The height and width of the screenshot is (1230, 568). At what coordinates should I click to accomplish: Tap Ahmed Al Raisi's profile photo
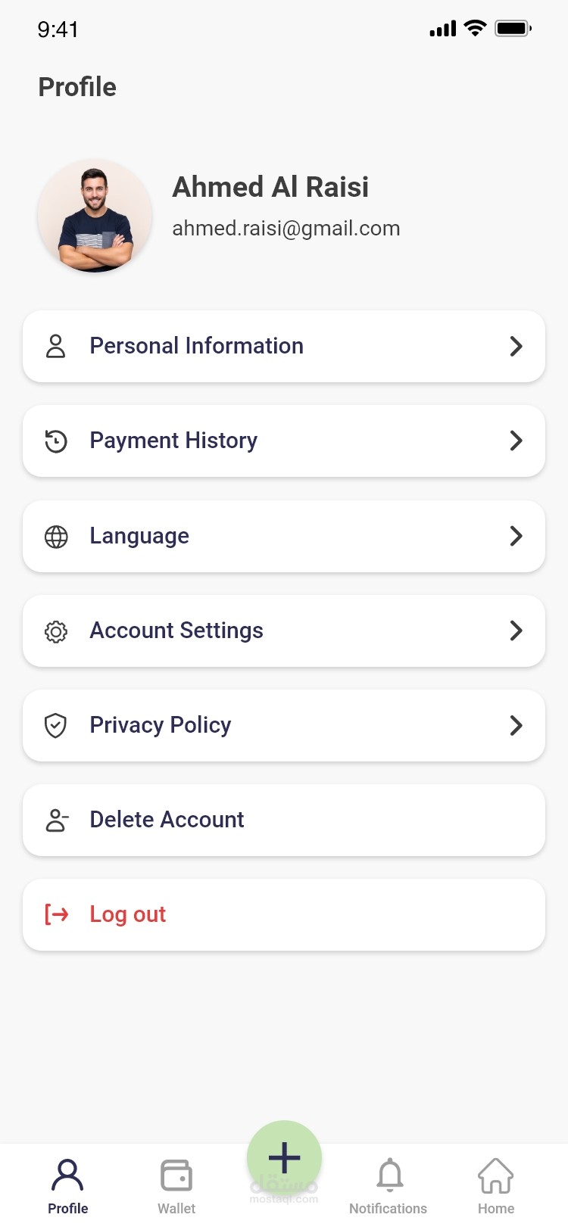click(95, 216)
